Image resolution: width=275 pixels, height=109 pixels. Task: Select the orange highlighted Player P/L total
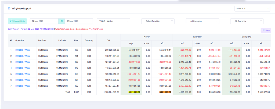[165, 92]
